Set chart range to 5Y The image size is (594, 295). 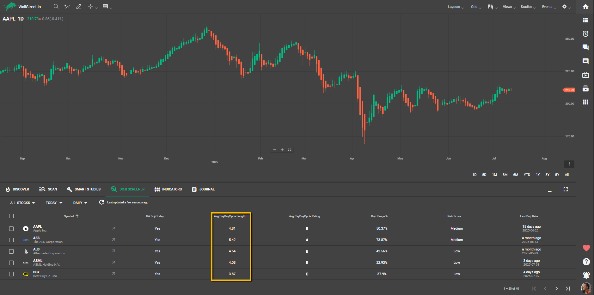[557, 175]
